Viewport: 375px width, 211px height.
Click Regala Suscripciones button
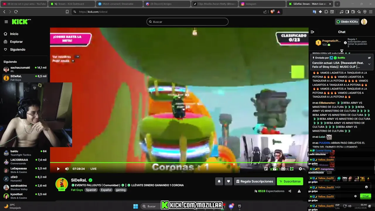(x=255, y=181)
